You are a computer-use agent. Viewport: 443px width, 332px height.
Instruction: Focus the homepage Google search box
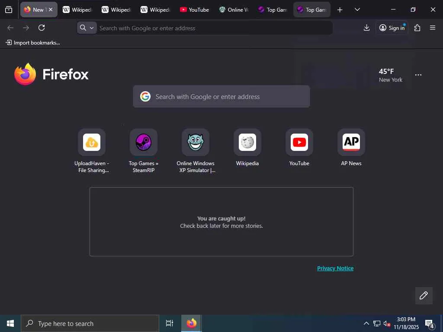point(221,96)
